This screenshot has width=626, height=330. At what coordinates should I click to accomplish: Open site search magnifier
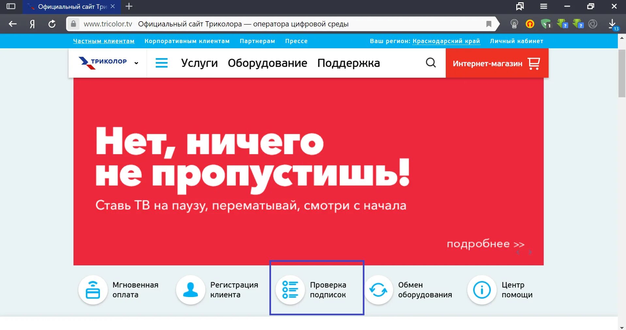click(x=431, y=63)
